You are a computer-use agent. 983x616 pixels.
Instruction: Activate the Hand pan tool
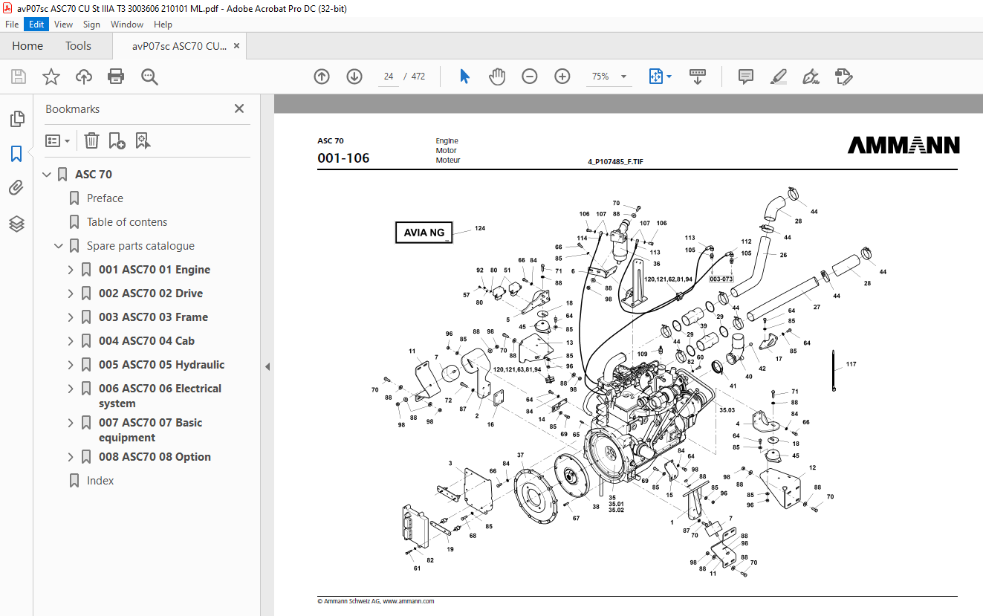497,77
